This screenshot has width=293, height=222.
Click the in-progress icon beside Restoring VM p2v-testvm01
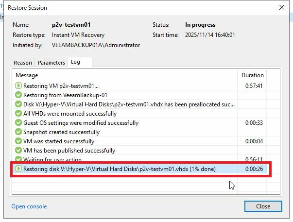pos(18,85)
